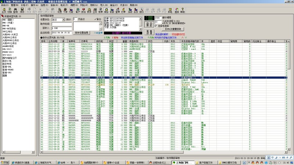The width and height of the screenshot is (294, 165).
Task: Click the taskbar volume speaker icon
Action: coord(280,162)
